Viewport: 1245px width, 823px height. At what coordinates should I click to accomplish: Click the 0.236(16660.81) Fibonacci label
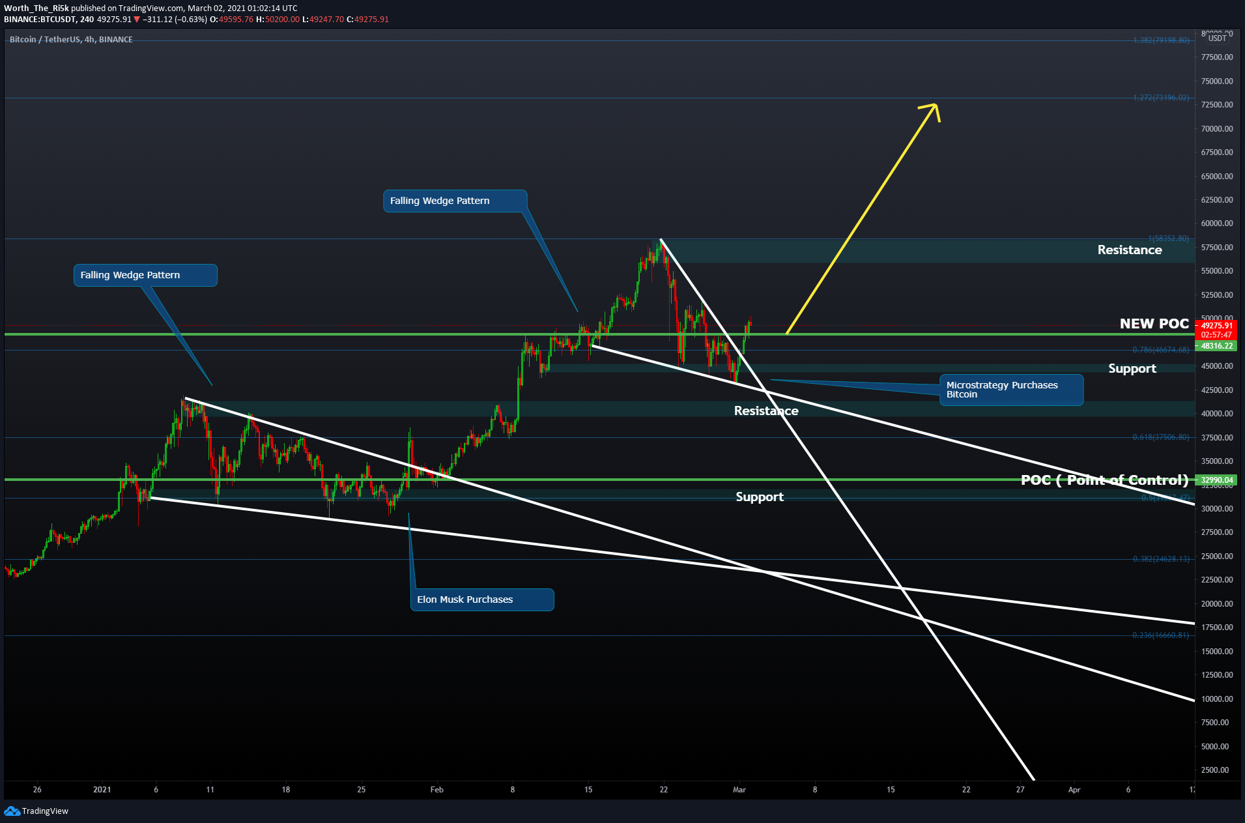pyautogui.click(x=1161, y=635)
